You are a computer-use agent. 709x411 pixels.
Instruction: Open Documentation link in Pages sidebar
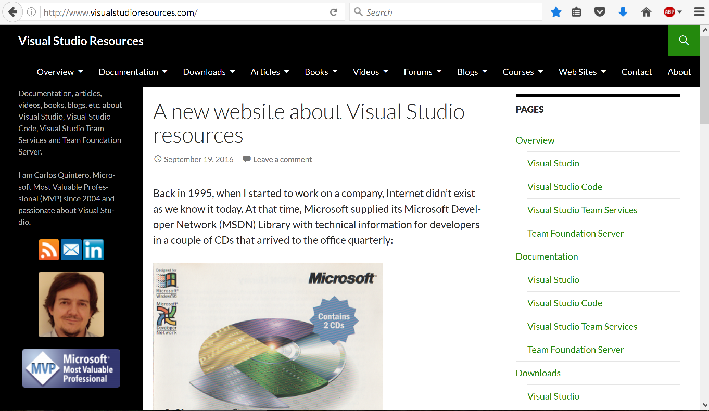coord(547,256)
